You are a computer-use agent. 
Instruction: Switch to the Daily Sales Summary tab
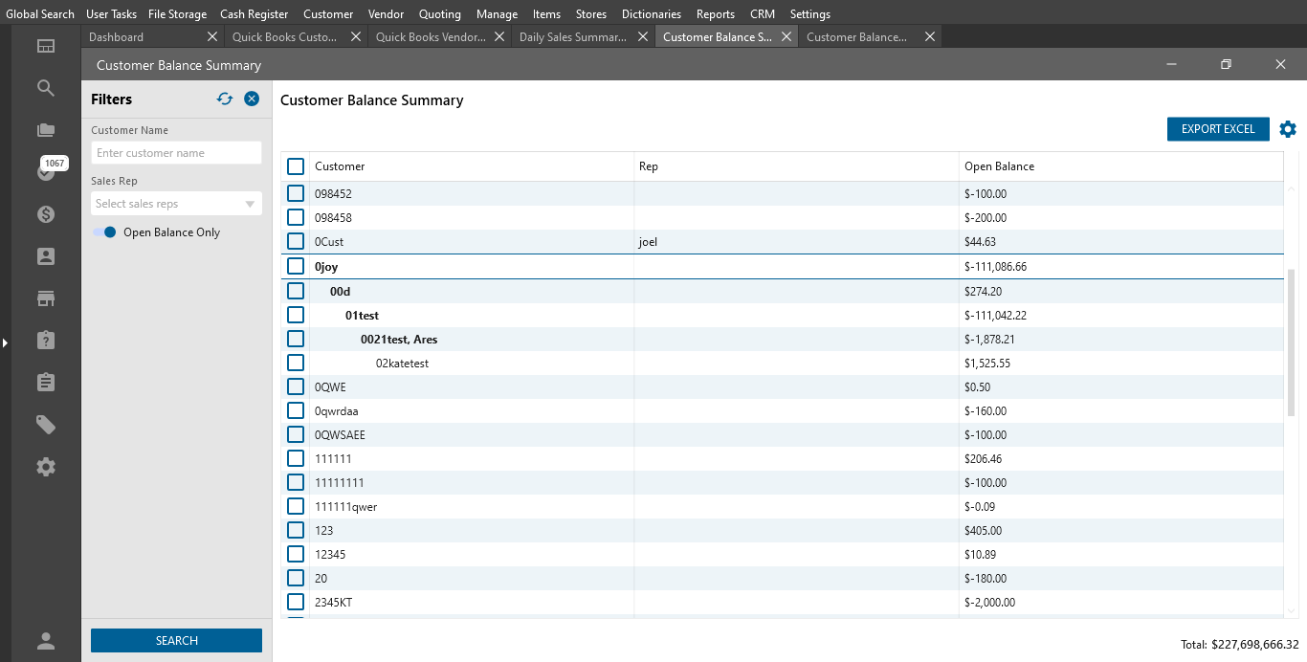pyautogui.click(x=572, y=37)
